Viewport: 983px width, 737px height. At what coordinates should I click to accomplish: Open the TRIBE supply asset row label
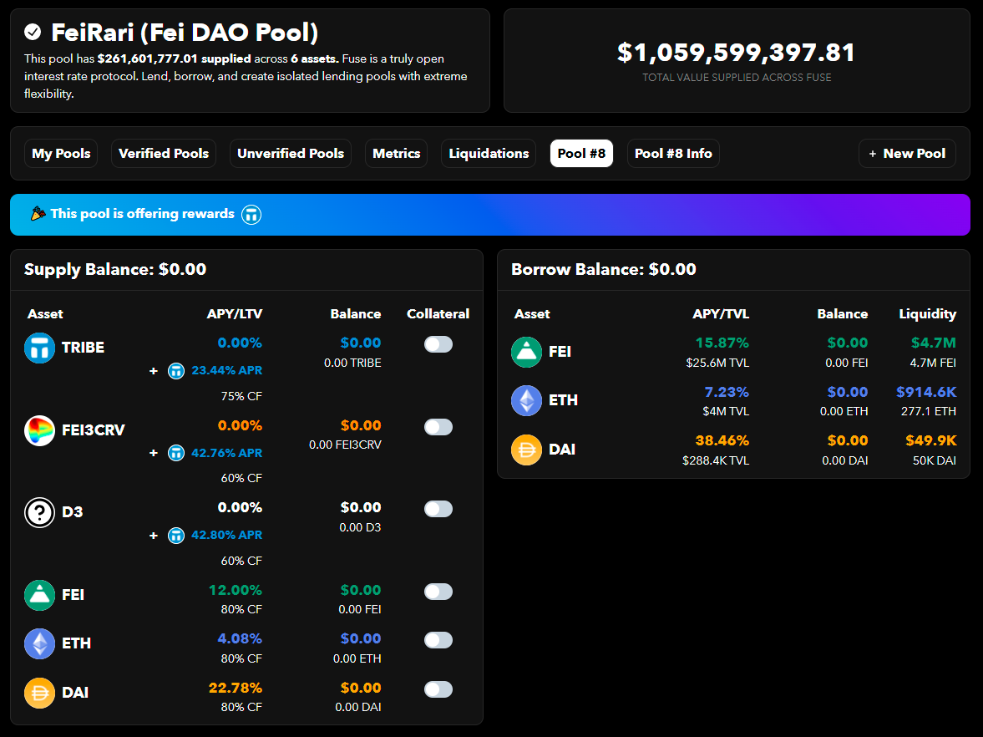coord(83,348)
